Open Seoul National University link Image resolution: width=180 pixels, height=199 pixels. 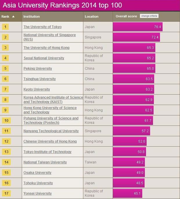tap(44, 58)
